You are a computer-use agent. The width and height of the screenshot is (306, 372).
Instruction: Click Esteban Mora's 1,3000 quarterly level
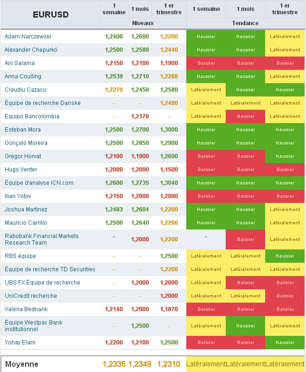169,130
